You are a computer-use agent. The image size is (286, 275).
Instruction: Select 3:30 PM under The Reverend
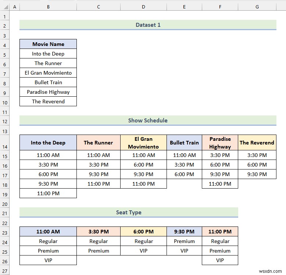coord(257,155)
